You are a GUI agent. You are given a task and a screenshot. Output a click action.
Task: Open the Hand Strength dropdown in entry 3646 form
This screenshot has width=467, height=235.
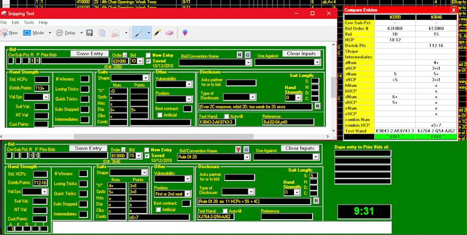(297, 193)
